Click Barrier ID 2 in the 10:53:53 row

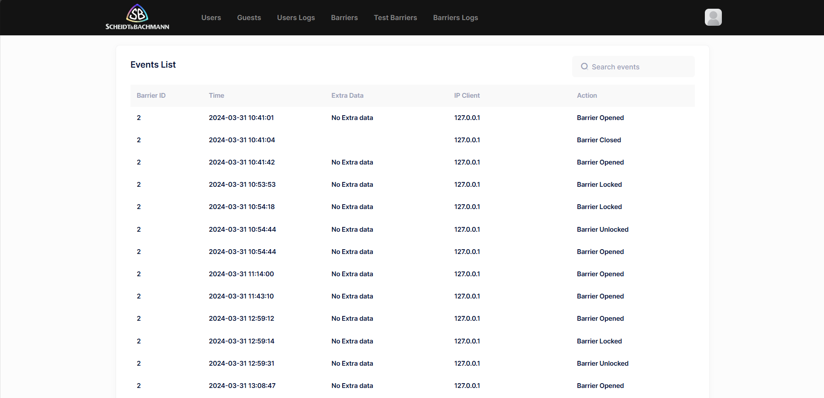point(139,185)
